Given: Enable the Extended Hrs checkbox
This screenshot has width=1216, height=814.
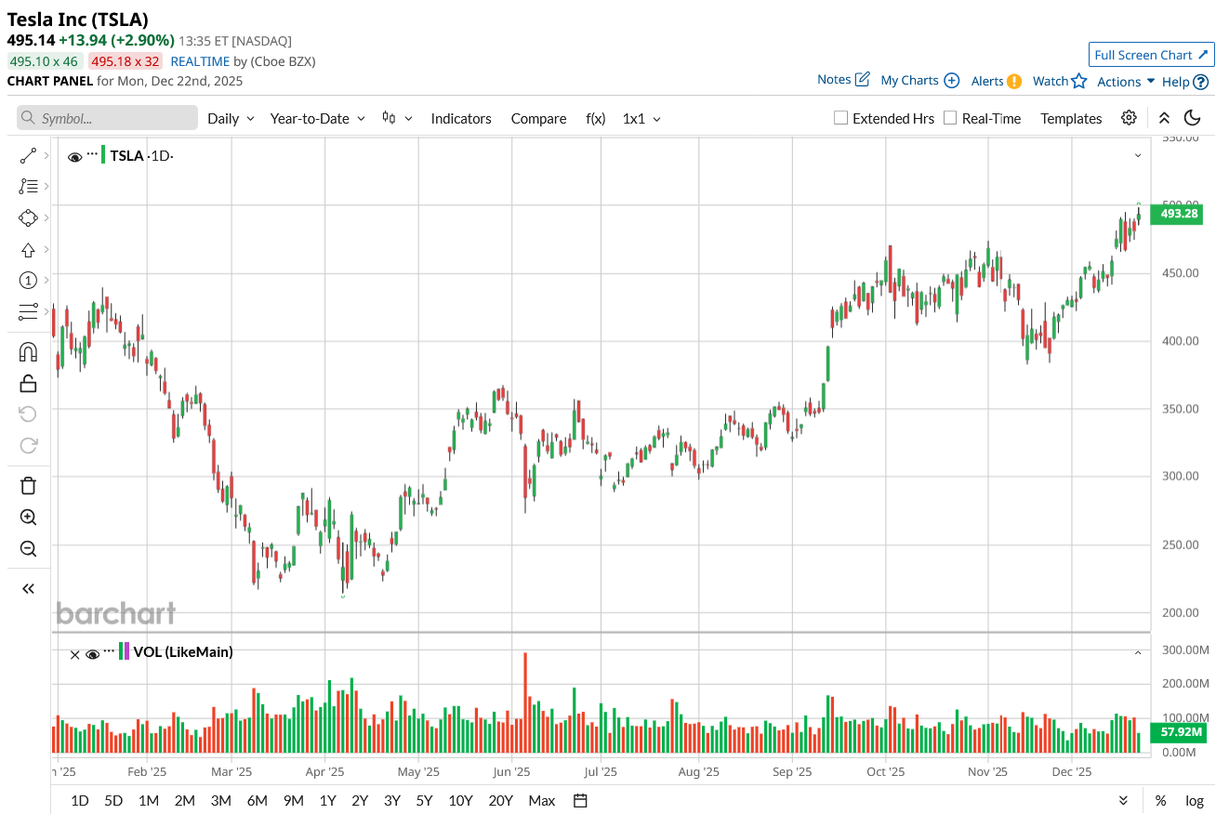Looking at the screenshot, I should pyautogui.click(x=840, y=118).
